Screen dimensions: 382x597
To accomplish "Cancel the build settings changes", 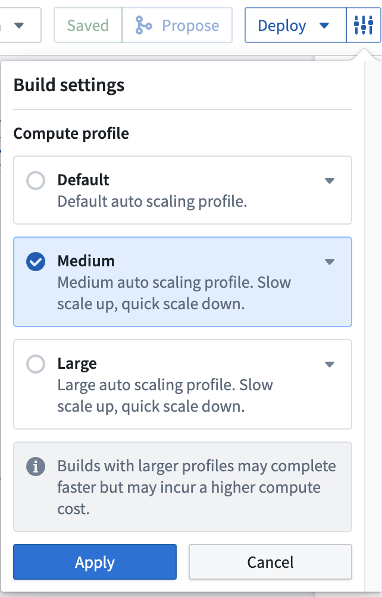I will [x=270, y=562].
